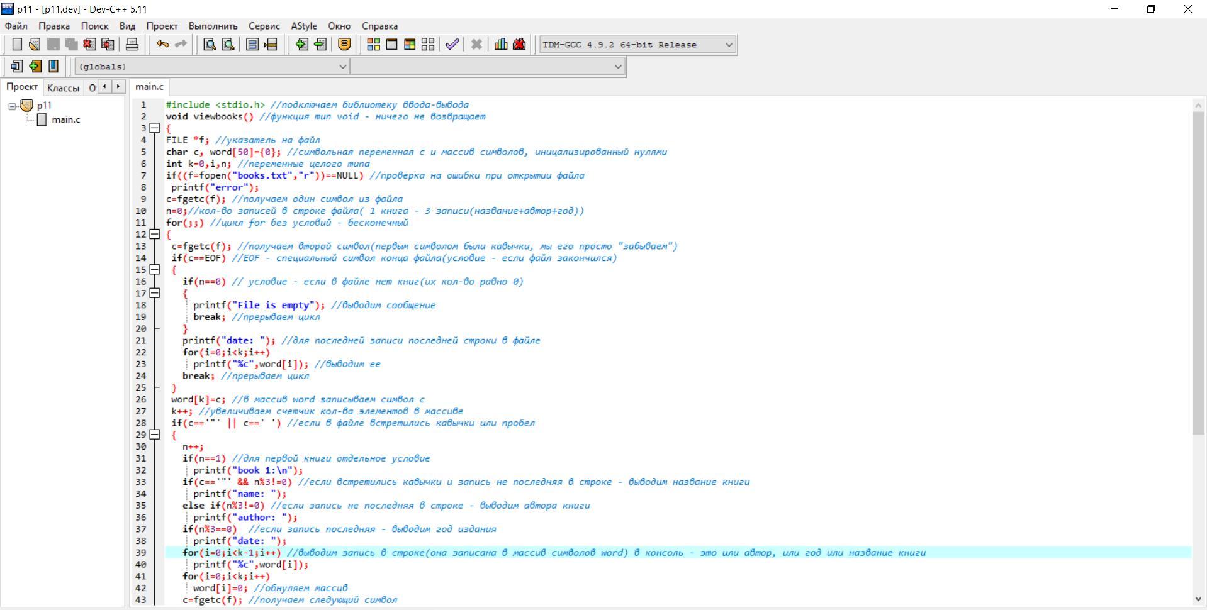The height and width of the screenshot is (610, 1207).
Task: Open project options shield icon
Action: 344,44
